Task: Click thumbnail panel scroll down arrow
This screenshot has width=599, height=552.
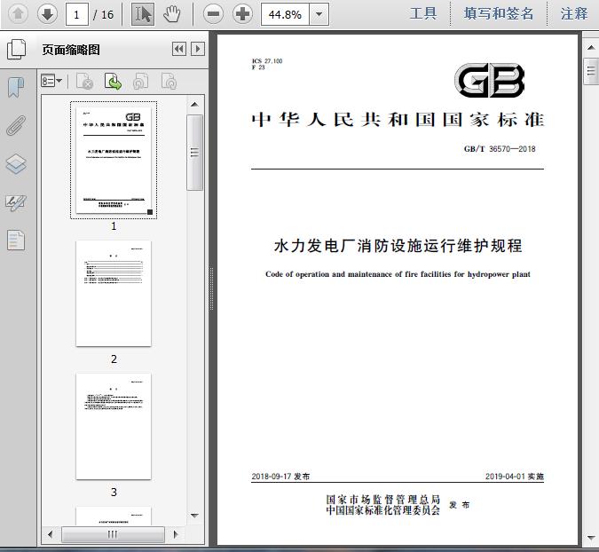Action: point(194,516)
